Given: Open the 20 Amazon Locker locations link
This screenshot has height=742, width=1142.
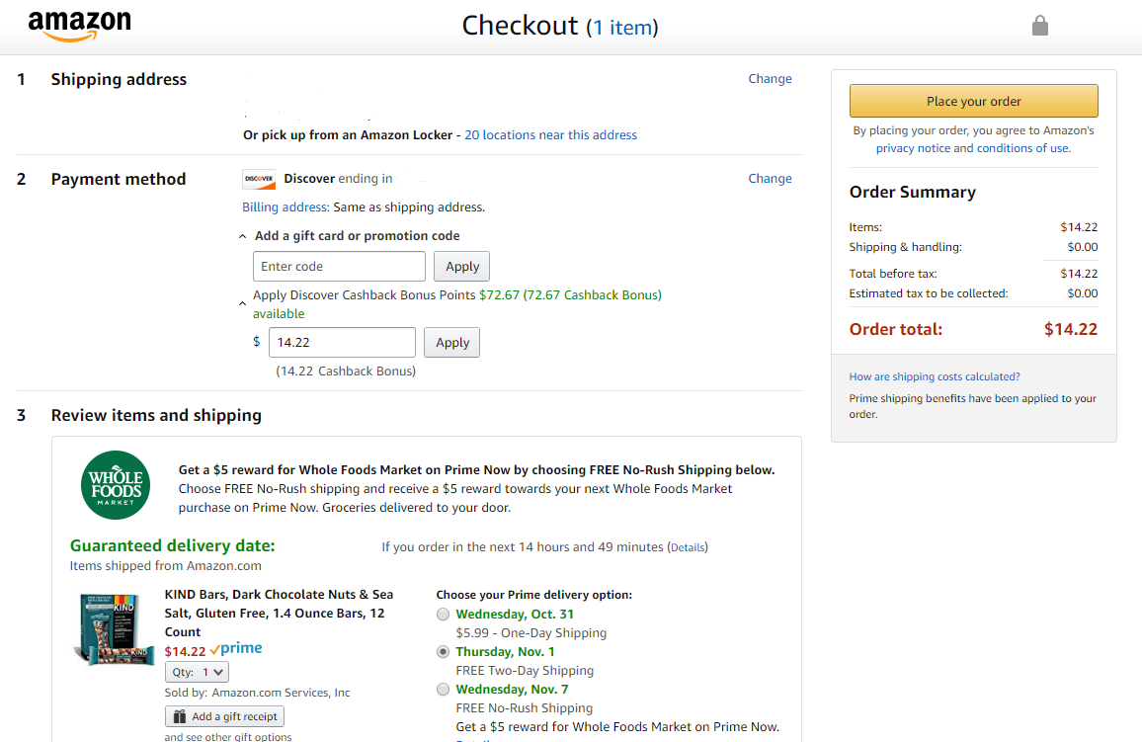Looking at the screenshot, I should click(x=550, y=135).
